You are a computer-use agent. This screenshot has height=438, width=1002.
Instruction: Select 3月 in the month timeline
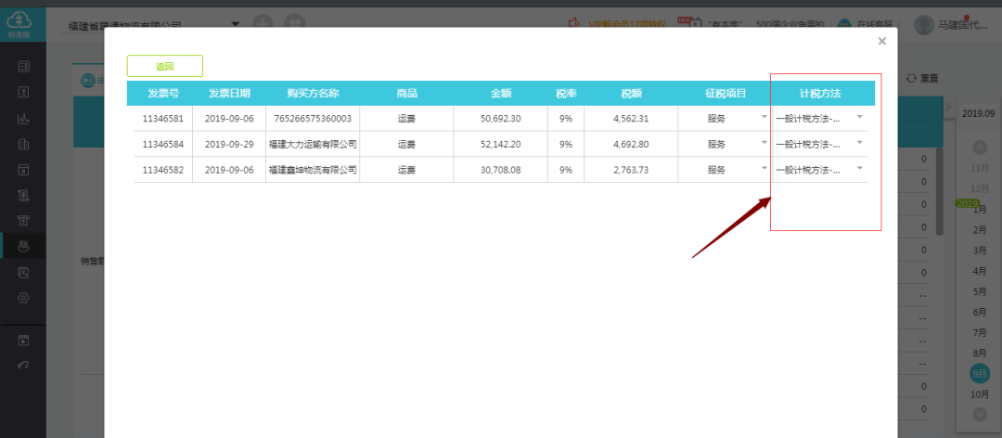click(980, 251)
